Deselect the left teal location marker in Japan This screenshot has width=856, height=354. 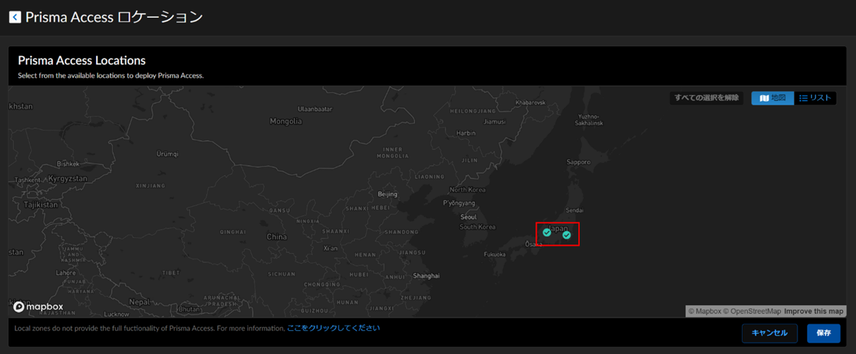(547, 232)
